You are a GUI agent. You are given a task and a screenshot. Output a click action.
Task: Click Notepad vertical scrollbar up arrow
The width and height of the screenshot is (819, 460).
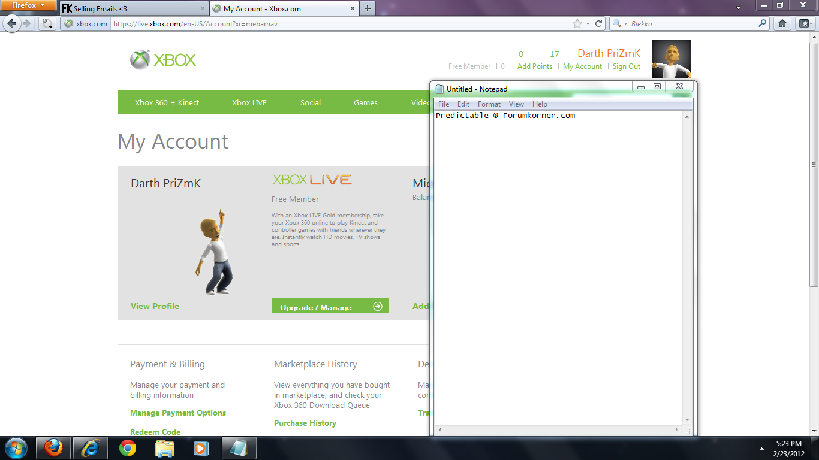(x=687, y=117)
